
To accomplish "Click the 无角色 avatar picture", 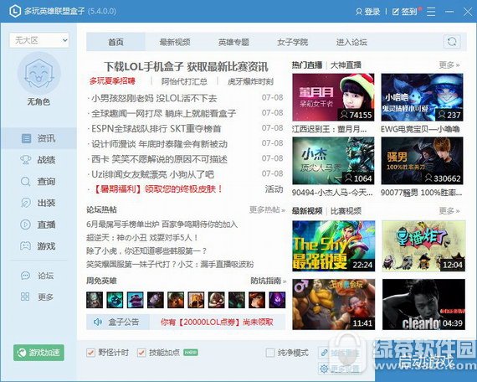I will click(39, 73).
